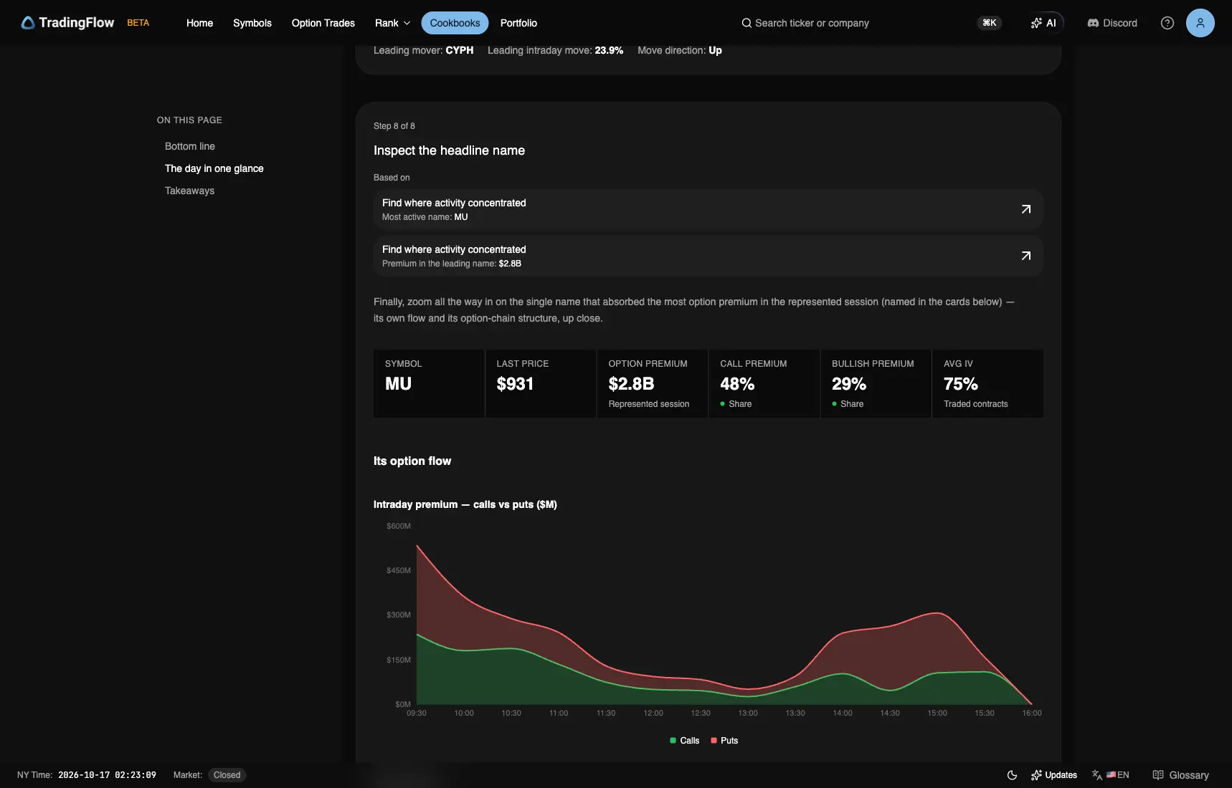Click the Last Price $931 value

coord(515,384)
